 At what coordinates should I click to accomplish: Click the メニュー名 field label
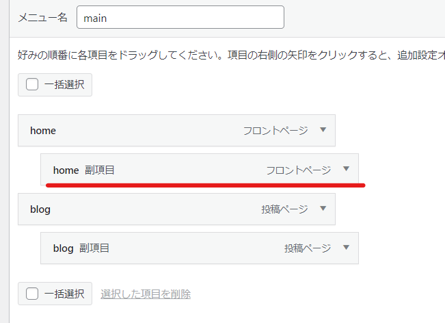[x=42, y=18]
